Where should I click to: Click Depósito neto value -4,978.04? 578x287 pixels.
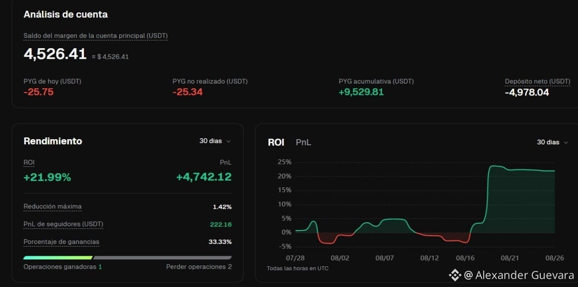(x=527, y=93)
